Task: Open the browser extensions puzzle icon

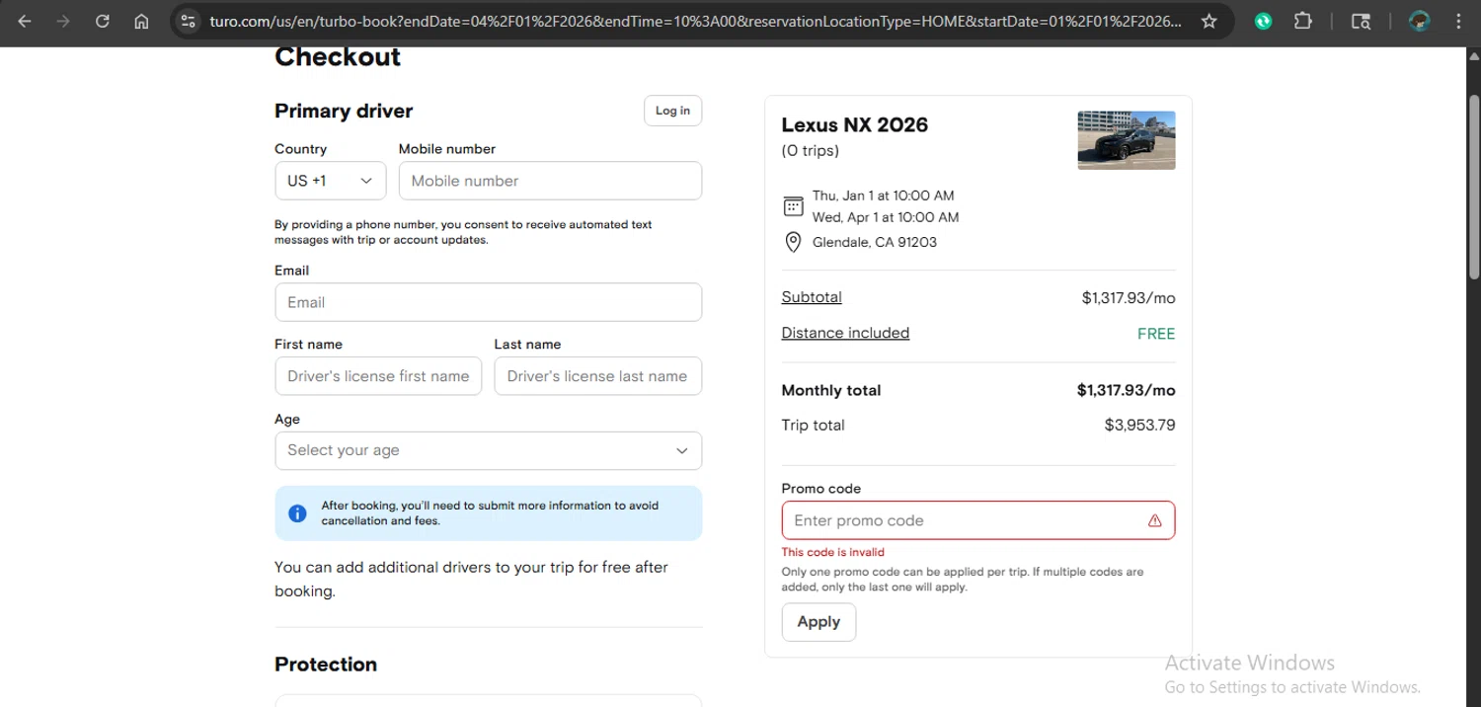Action: click(1303, 21)
